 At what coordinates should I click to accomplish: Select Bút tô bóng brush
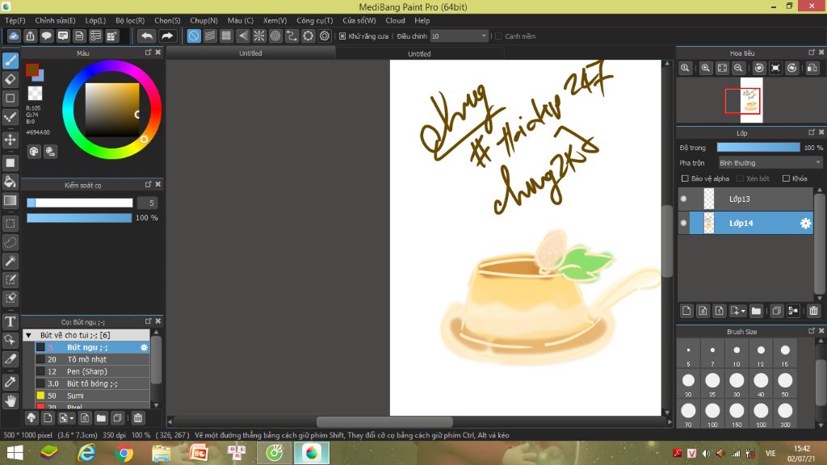tap(92, 383)
